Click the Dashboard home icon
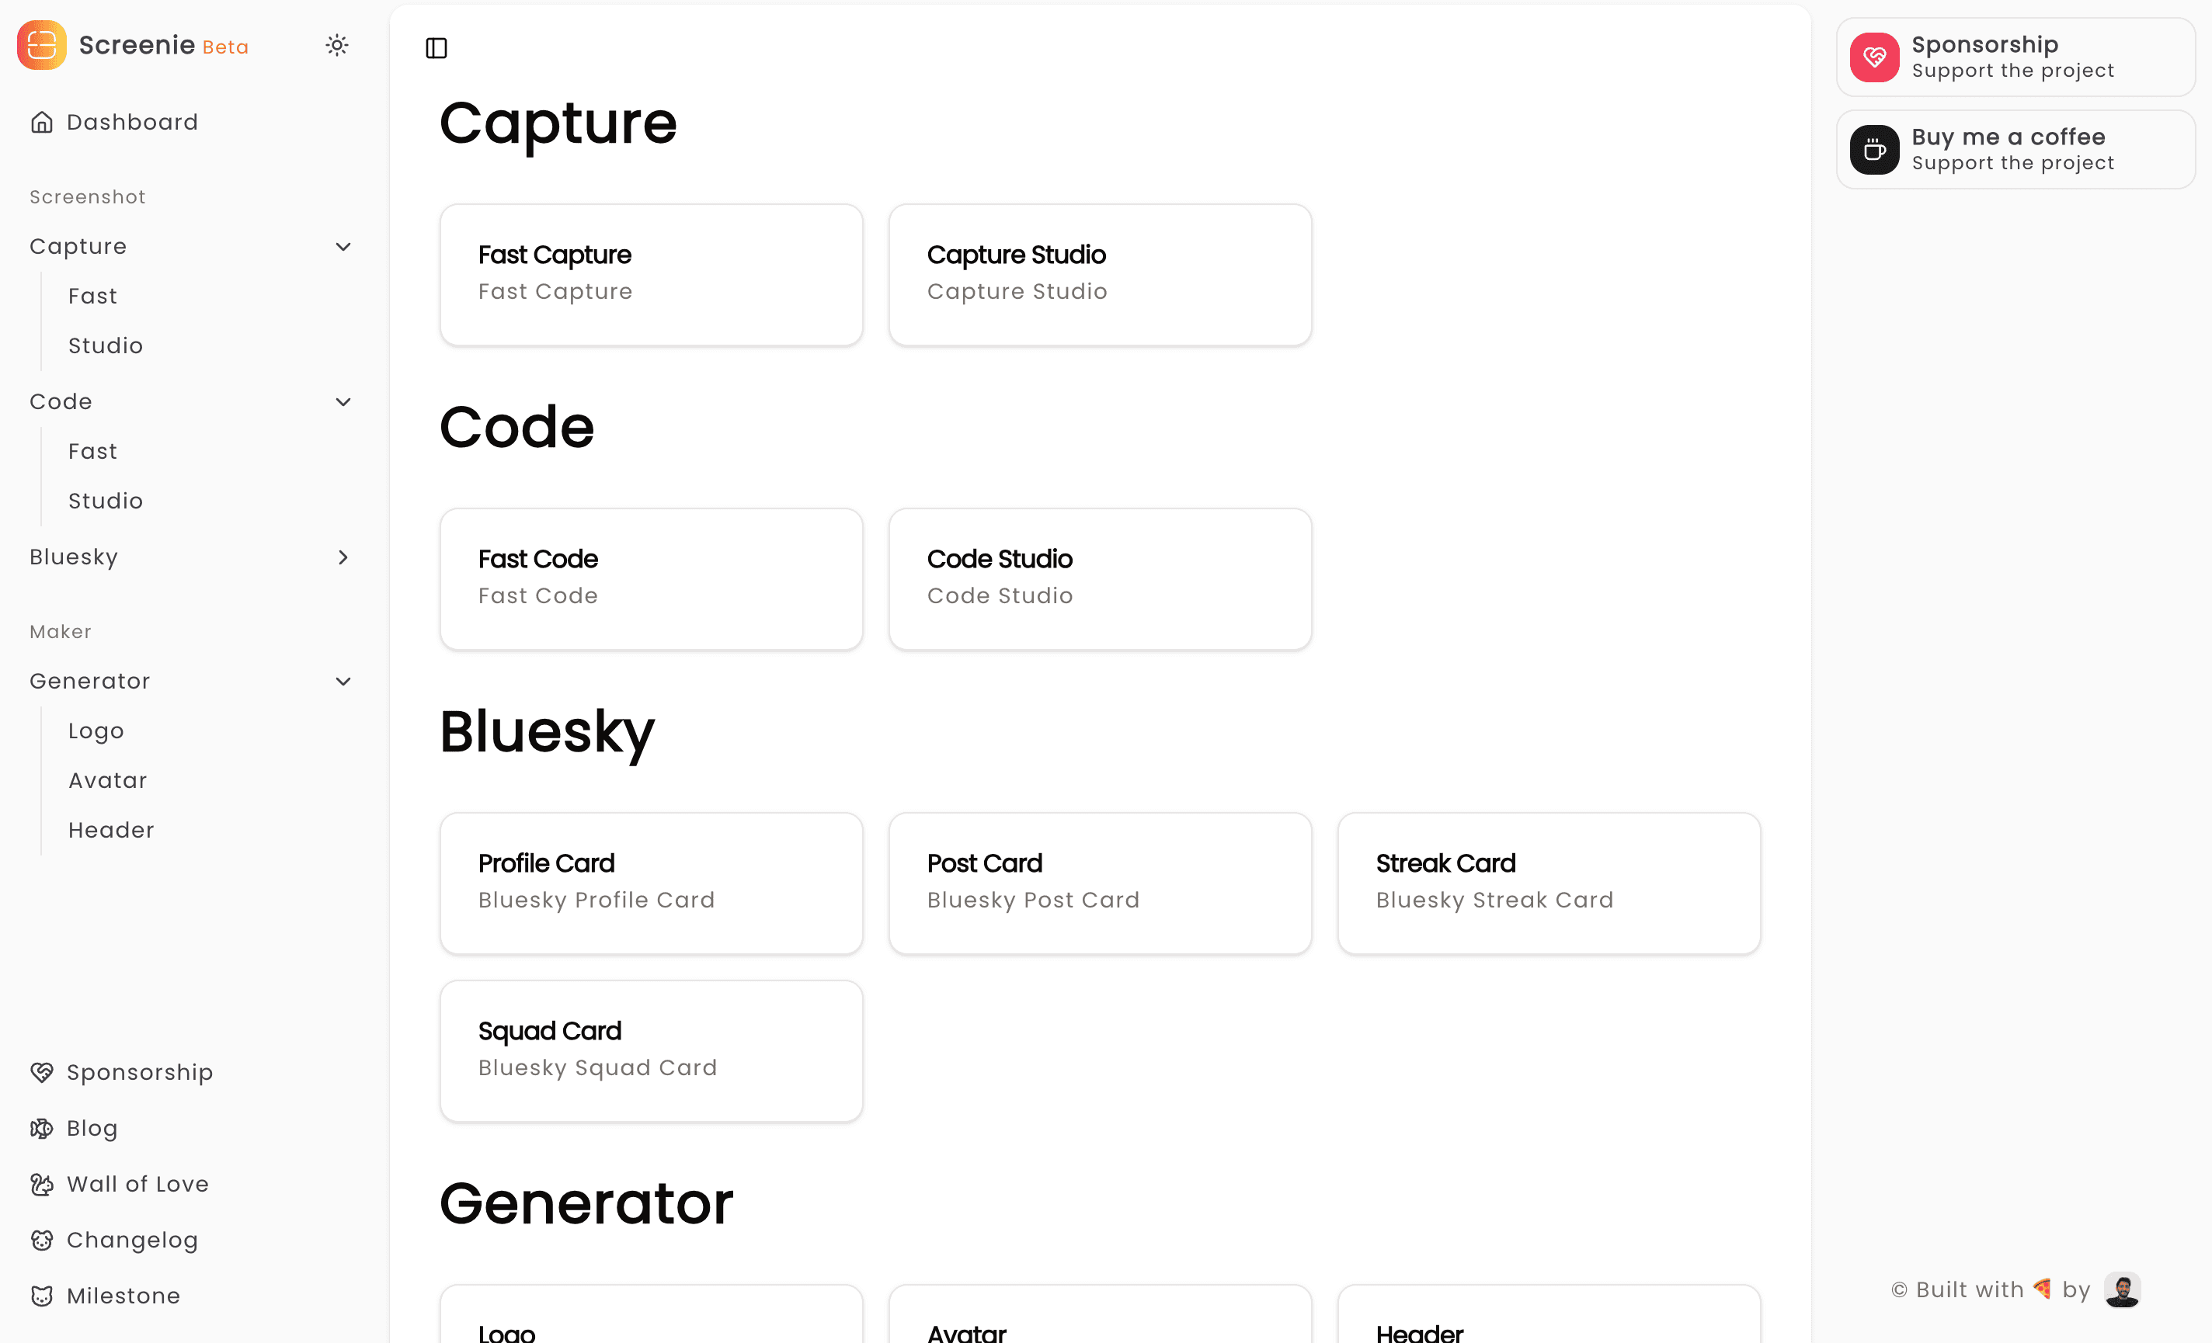Screen dimensions: 2212x1343 coord(41,122)
